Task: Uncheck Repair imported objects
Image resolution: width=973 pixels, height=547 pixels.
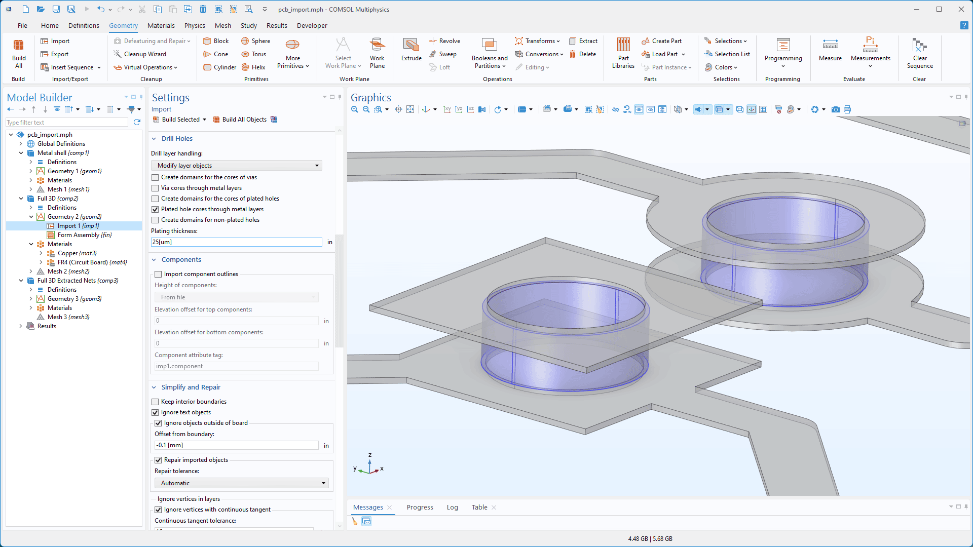Action: [x=158, y=460]
